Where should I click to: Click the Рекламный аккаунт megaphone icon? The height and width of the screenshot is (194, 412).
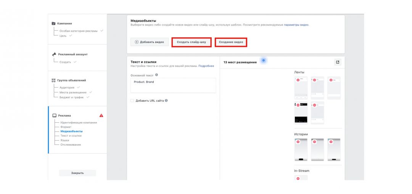click(x=54, y=55)
